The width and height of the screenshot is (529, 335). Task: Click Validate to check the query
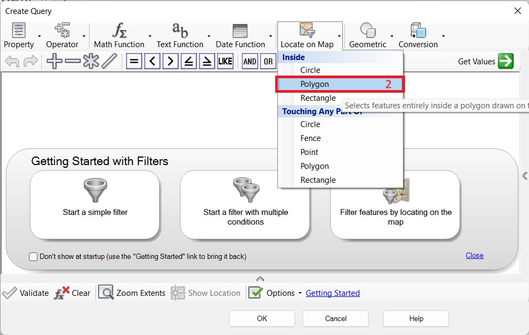26,293
